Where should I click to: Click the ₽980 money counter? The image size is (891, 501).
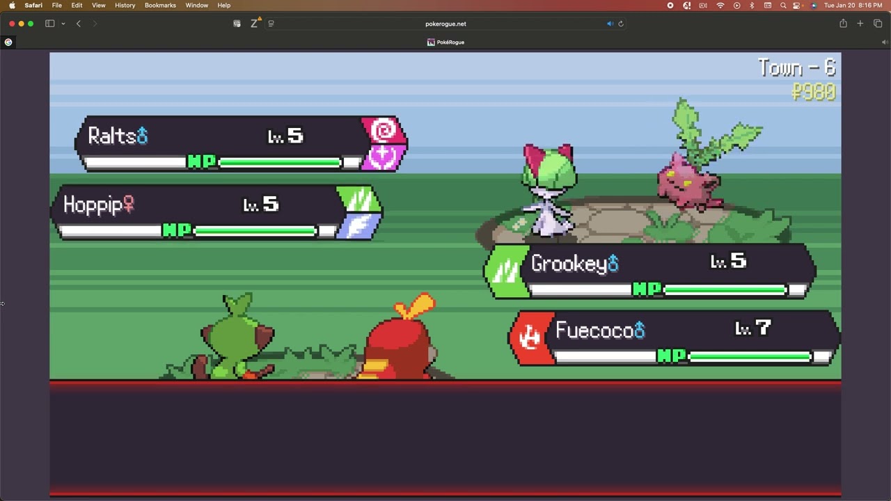(x=814, y=92)
